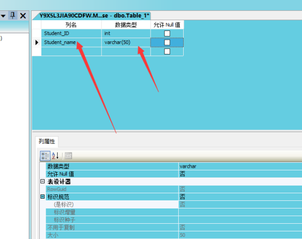Toggle Allow Null checkbox in empty row
302x239 pixels.
[167, 52]
